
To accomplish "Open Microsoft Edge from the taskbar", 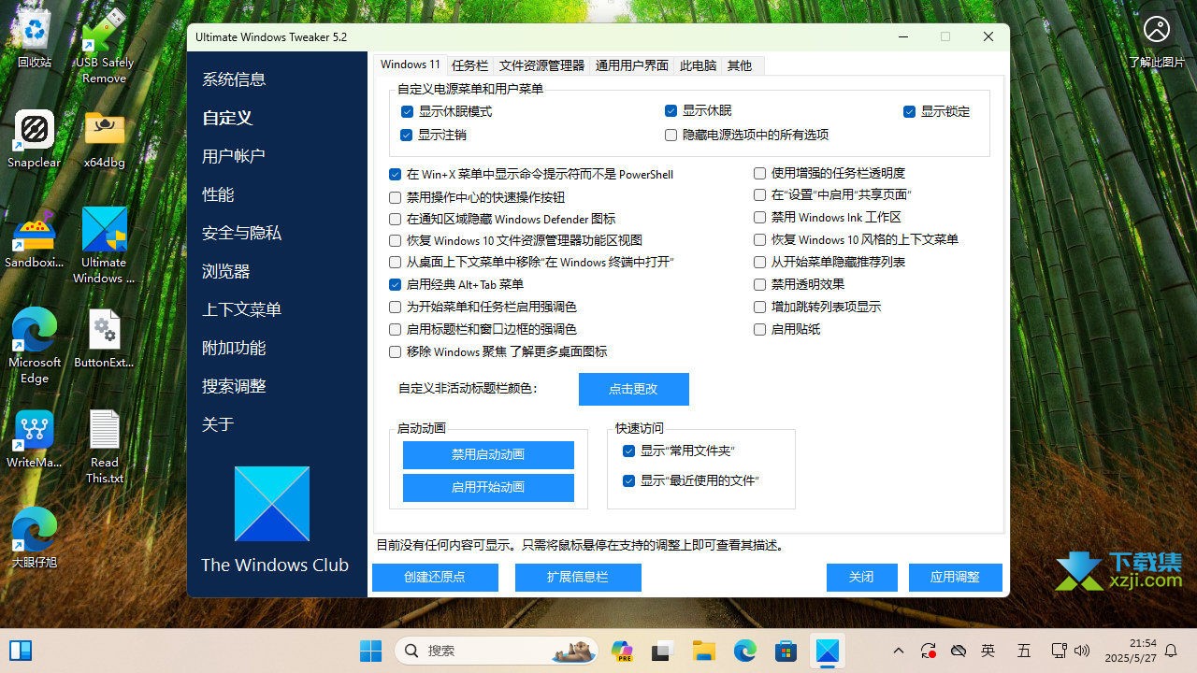I will (745, 651).
